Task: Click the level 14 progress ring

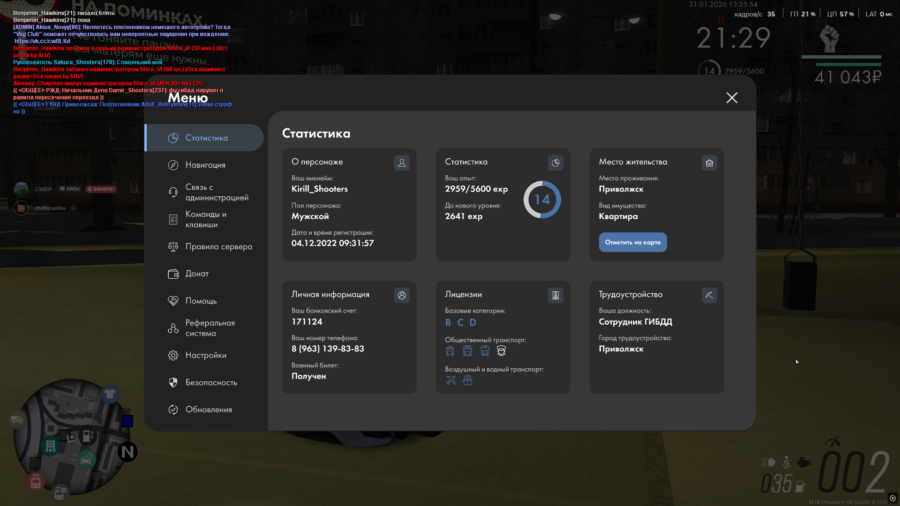Action: pos(542,200)
